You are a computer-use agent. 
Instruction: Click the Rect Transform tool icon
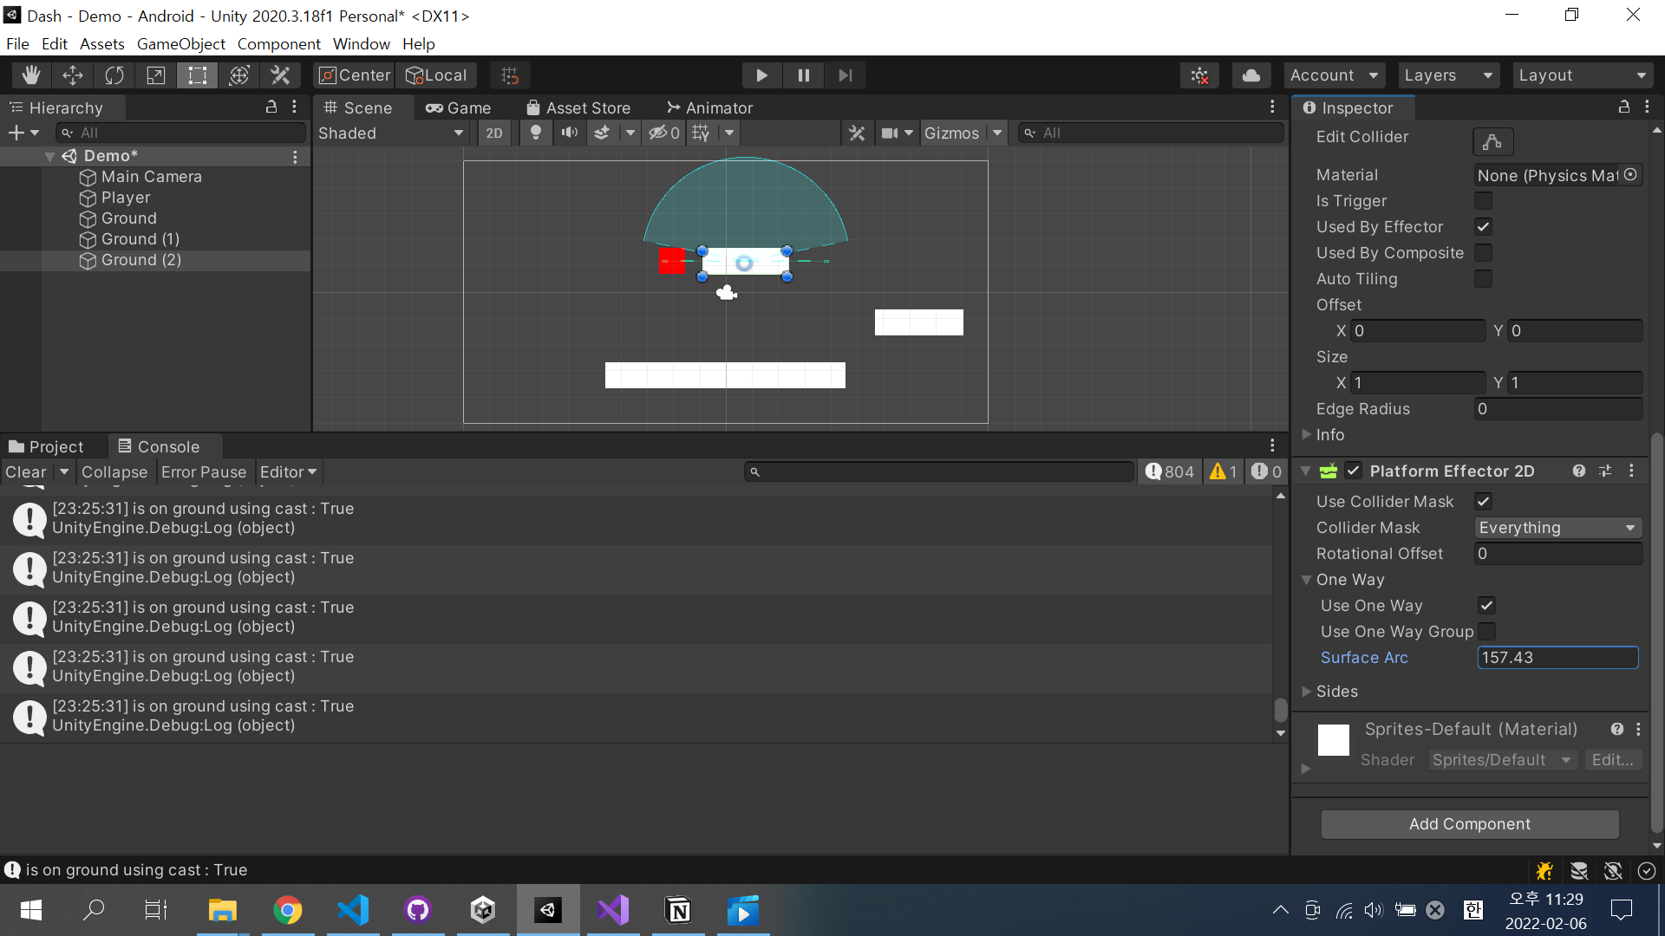197,75
